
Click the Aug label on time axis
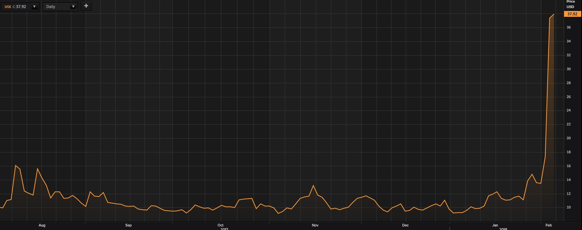[x=42, y=225]
